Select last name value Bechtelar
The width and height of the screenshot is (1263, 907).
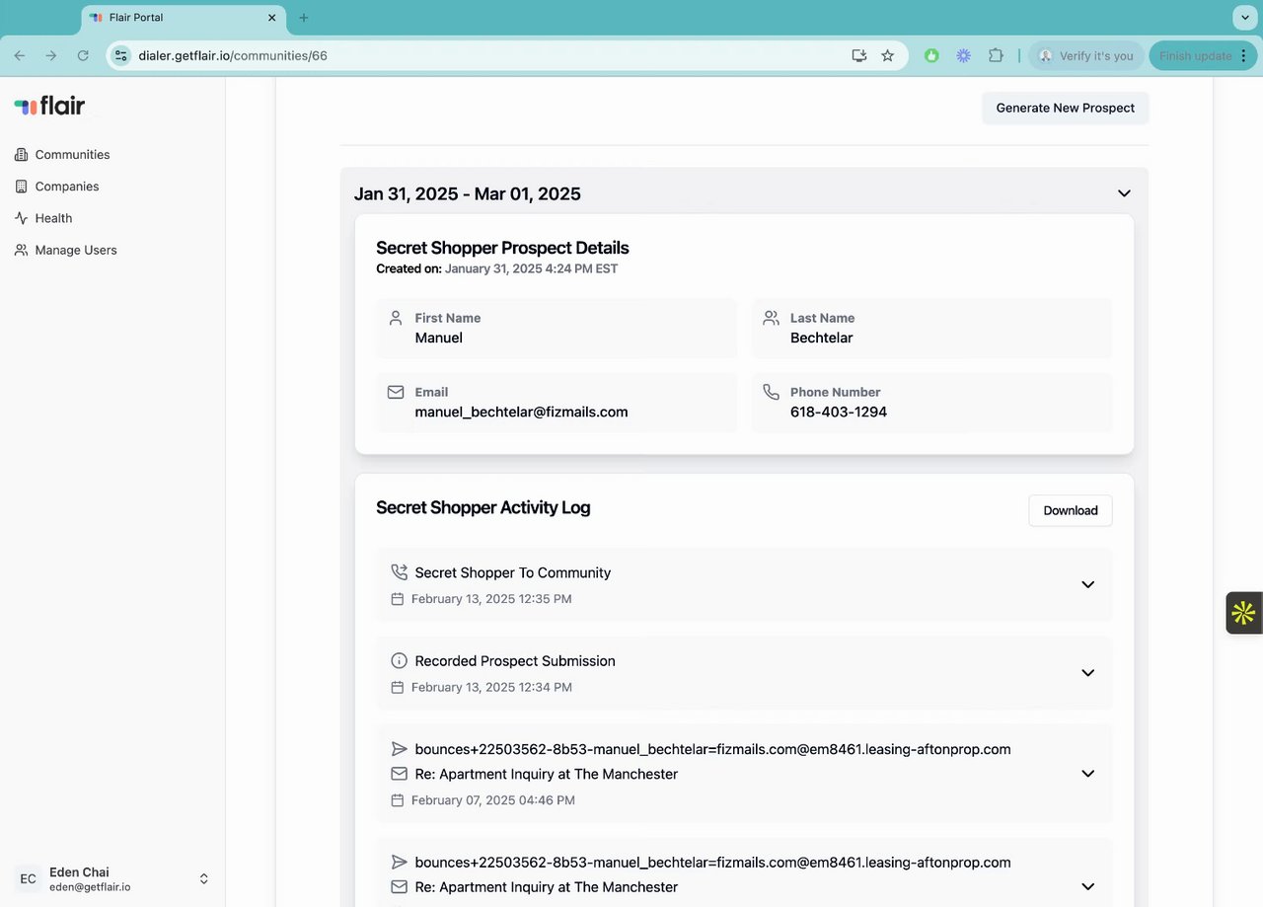pos(821,338)
